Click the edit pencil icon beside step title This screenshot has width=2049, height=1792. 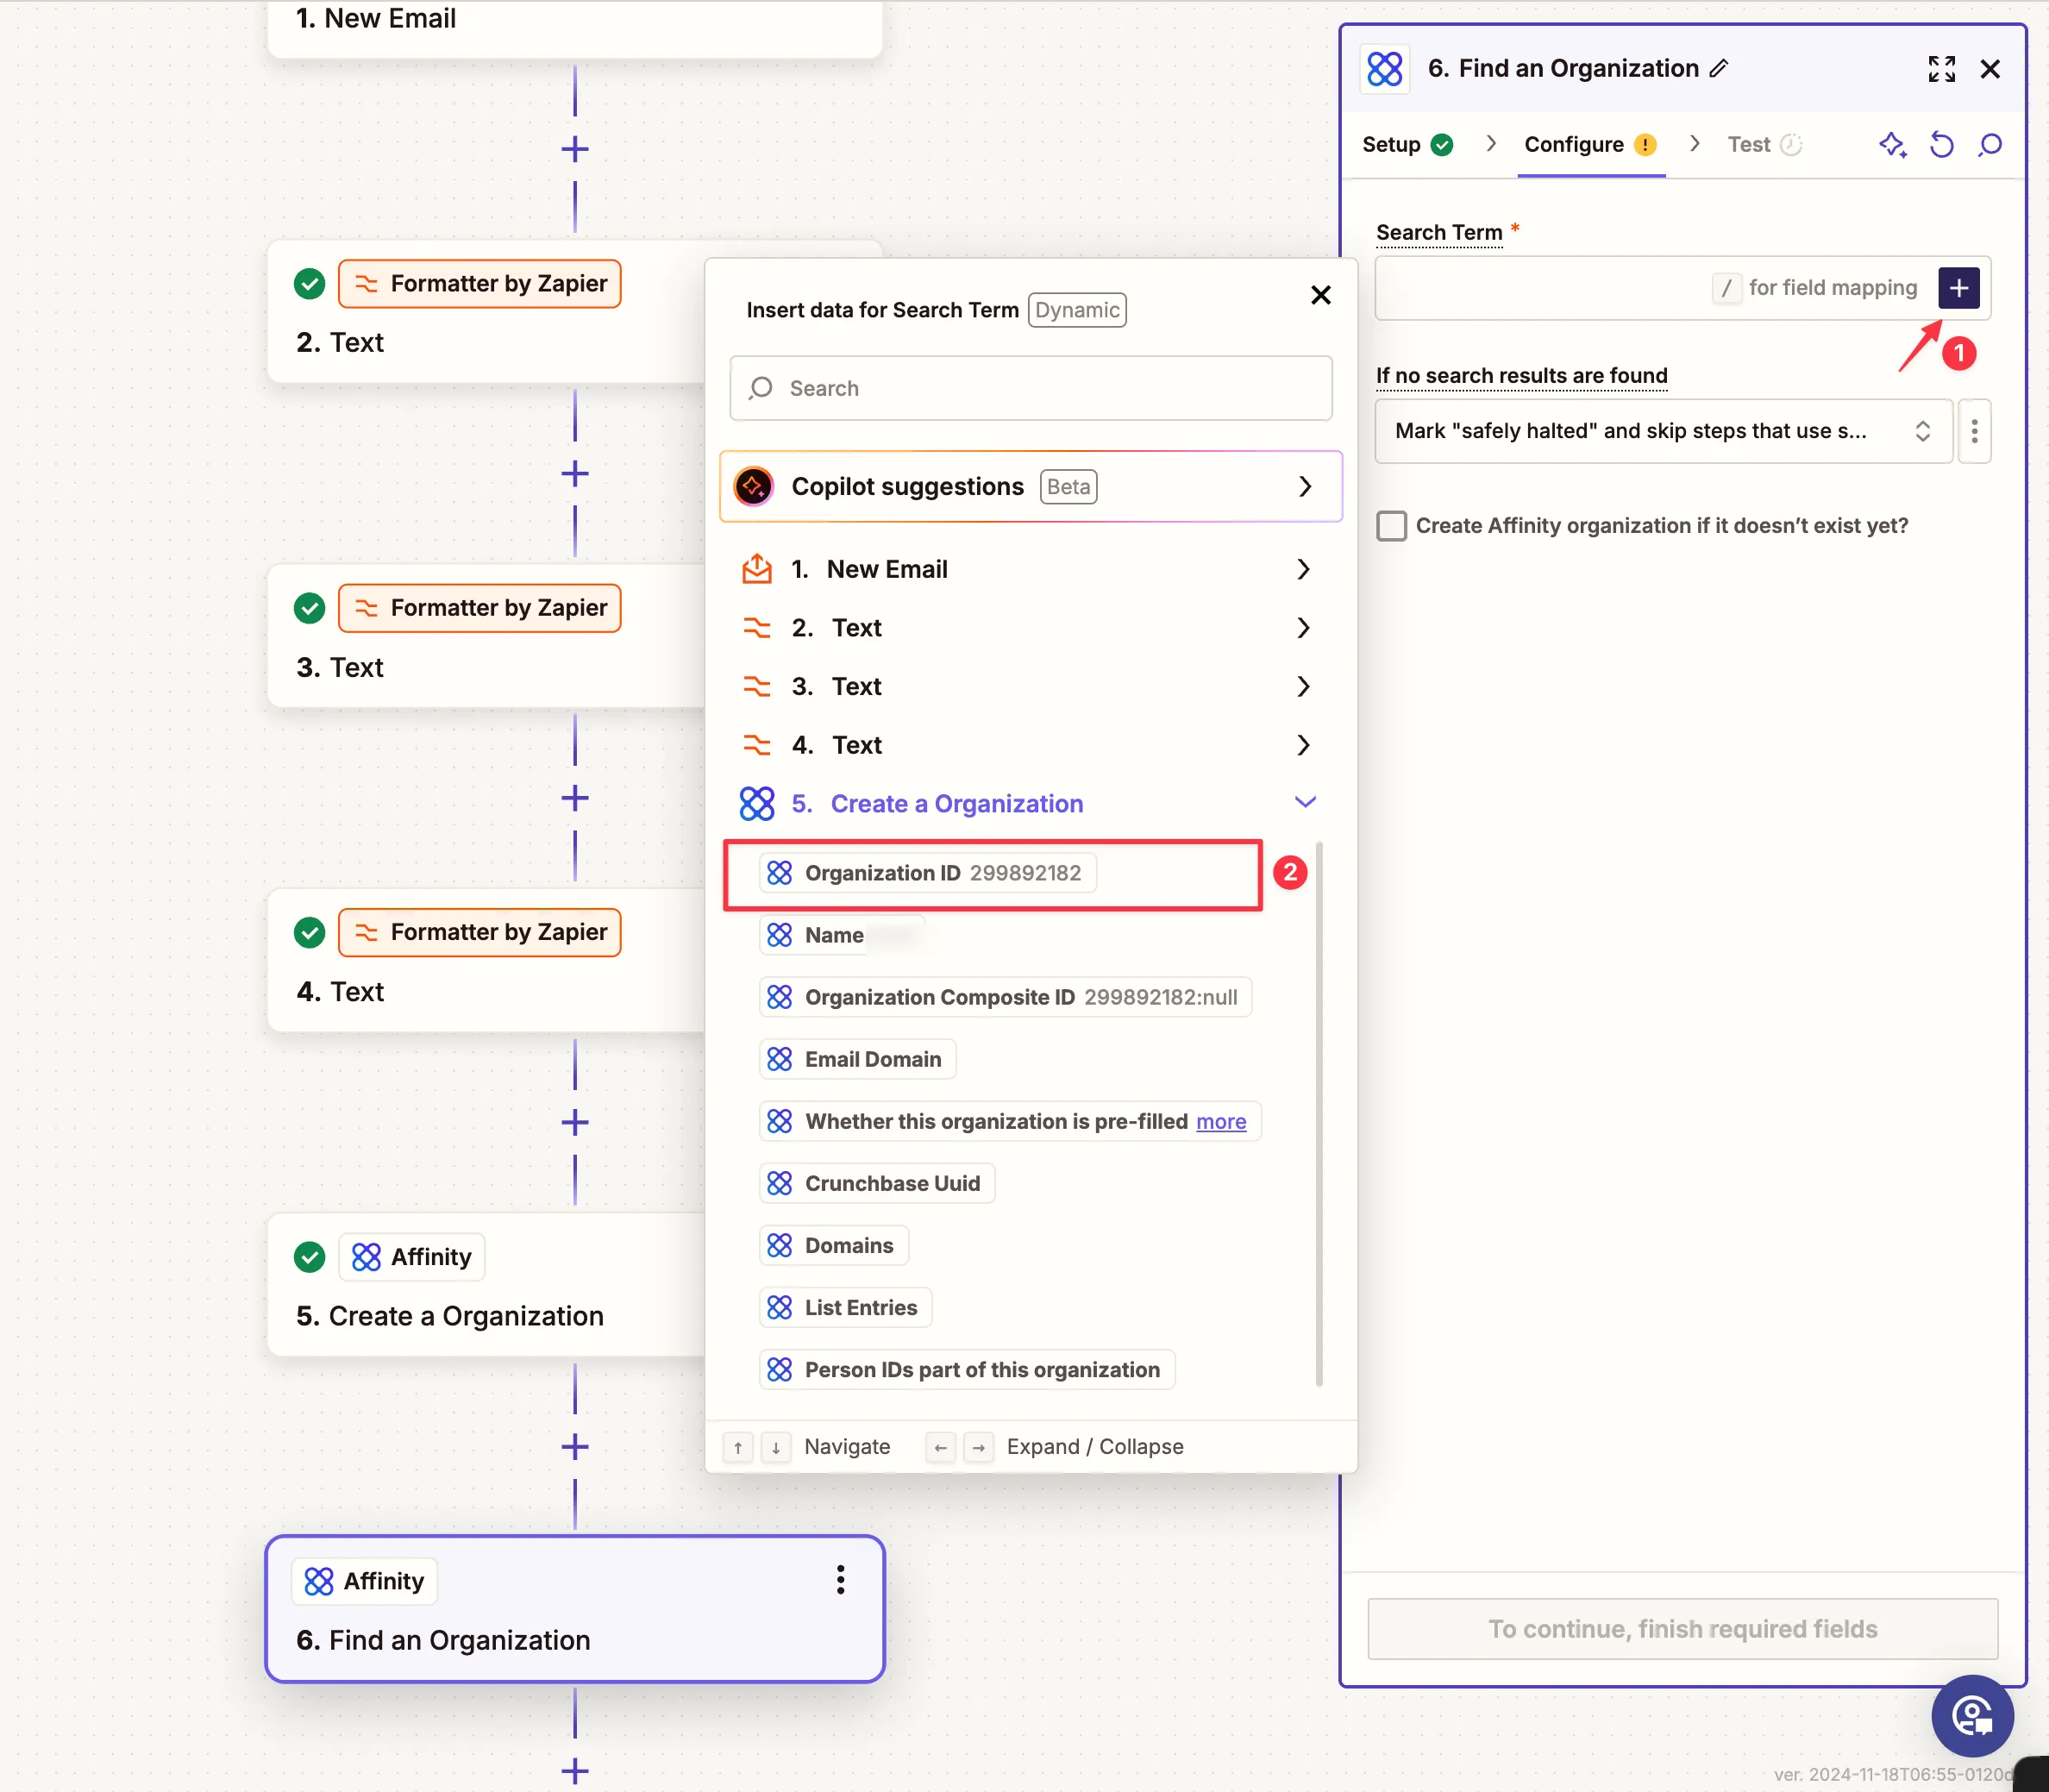[x=1719, y=68]
